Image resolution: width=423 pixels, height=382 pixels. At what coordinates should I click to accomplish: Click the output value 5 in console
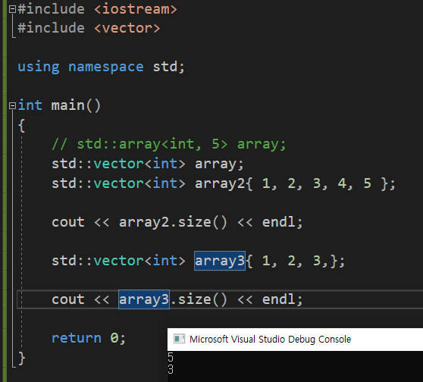[171, 357]
